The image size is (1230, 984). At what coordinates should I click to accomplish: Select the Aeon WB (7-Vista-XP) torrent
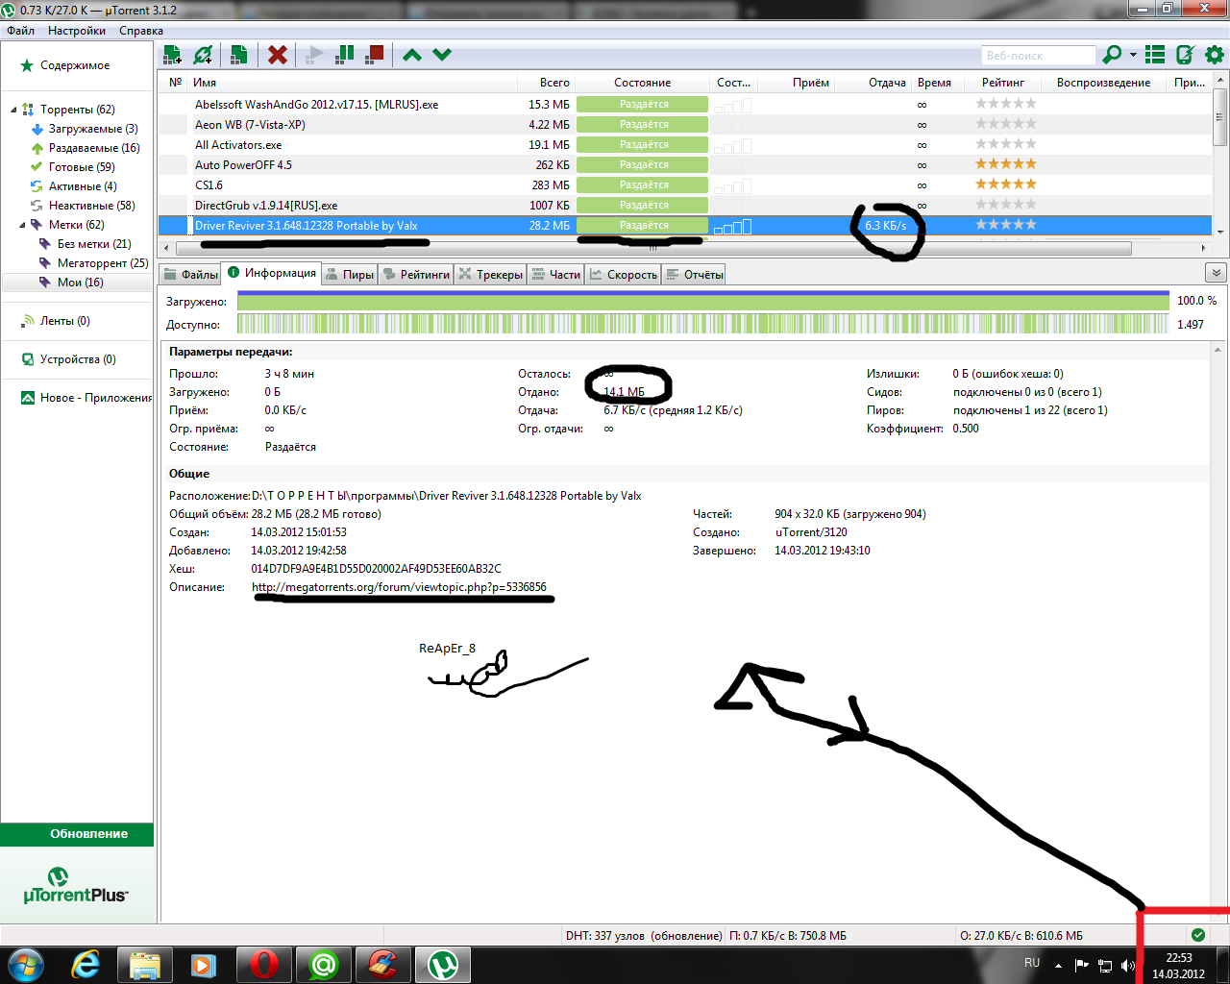pos(685,124)
